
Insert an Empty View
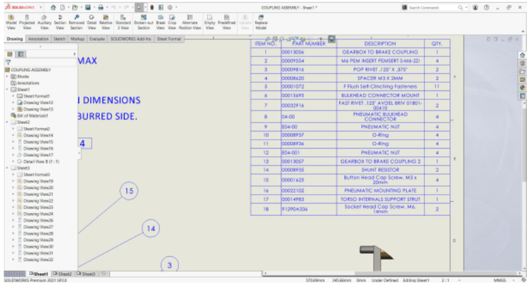(x=209, y=22)
